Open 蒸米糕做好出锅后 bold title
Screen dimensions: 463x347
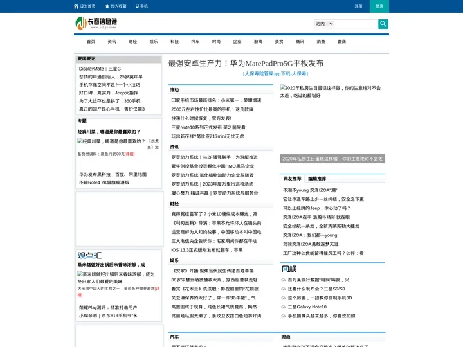(111, 265)
